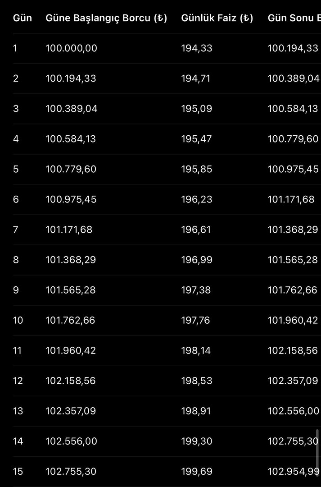Select interest value 198,14 on day 11
Viewport: 321px width, 487px height.
point(196,350)
